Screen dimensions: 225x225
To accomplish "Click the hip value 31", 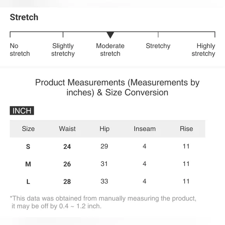I will (x=104, y=164).
